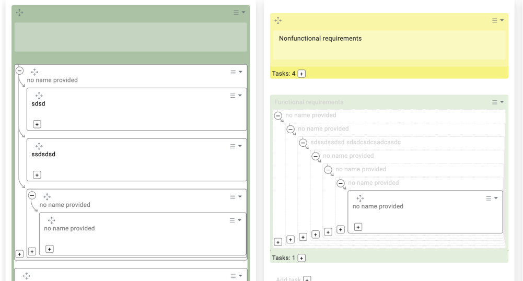The width and height of the screenshot is (523, 281).
Task: Click the move icon atop the green panel
Action: (x=20, y=13)
